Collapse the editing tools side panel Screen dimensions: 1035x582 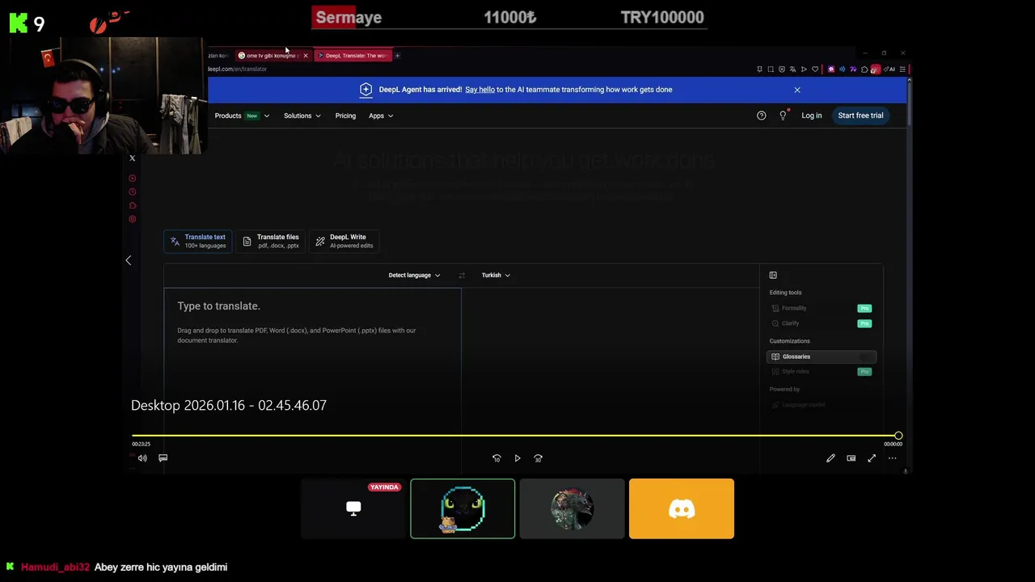pyautogui.click(x=773, y=275)
